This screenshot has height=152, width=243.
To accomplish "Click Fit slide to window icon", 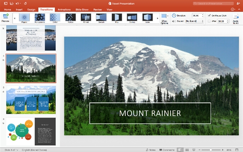I will tap(237, 150).
